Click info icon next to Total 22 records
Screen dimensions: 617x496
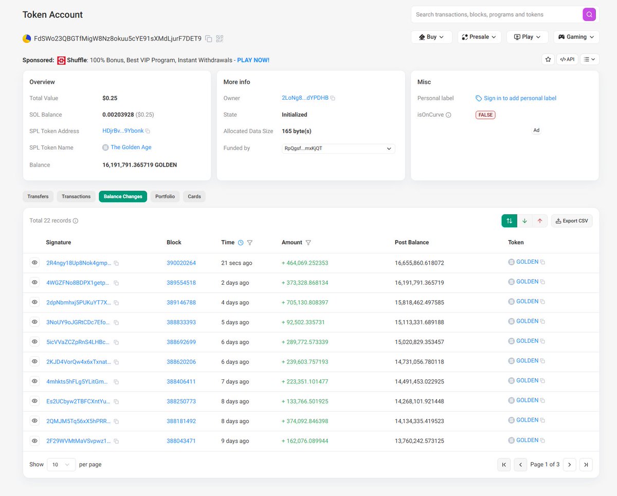76,221
